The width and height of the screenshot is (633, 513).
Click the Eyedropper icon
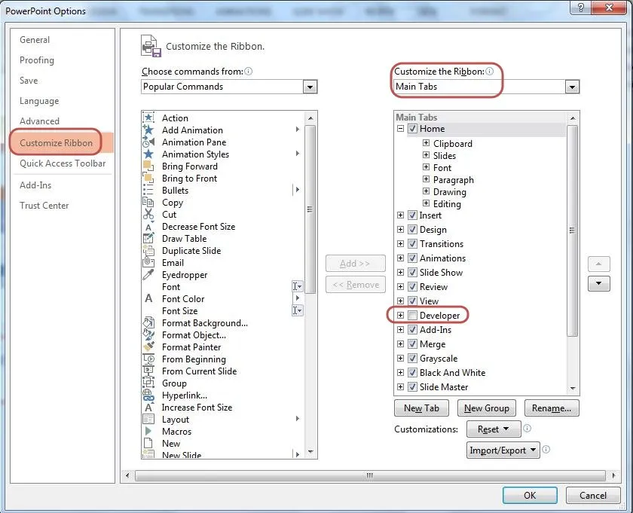[148, 274]
